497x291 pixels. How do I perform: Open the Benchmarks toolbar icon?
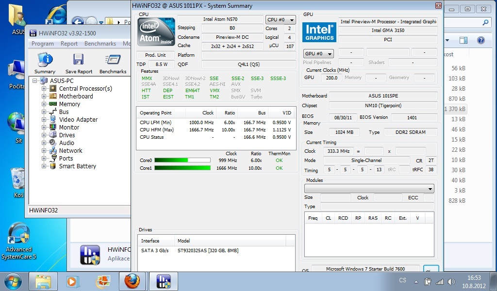tap(113, 63)
